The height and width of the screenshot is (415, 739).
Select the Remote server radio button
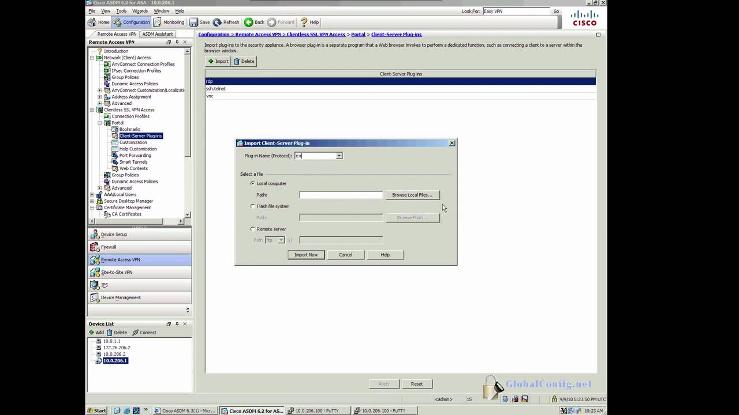[x=252, y=229]
